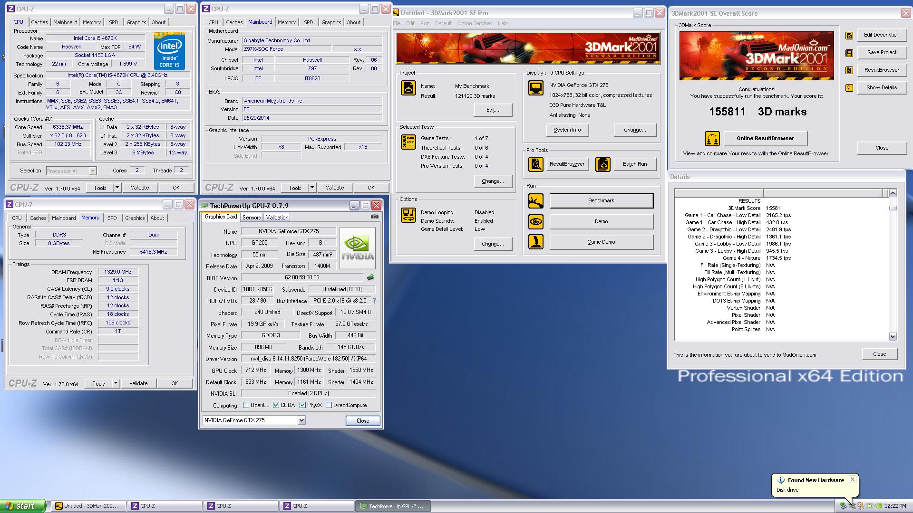Click the System Info button
Viewport: 913px width, 513px height.
(567, 130)
